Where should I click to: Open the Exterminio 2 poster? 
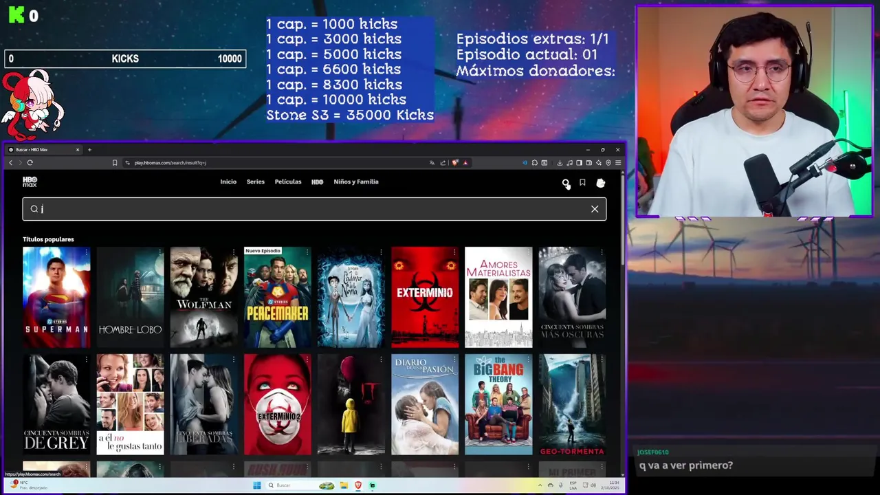[277, 404]
